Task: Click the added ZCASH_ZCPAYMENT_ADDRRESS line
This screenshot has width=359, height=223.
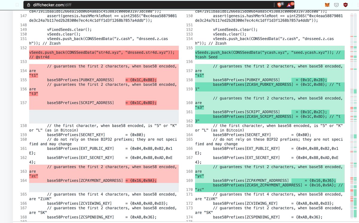Action: 270,187
